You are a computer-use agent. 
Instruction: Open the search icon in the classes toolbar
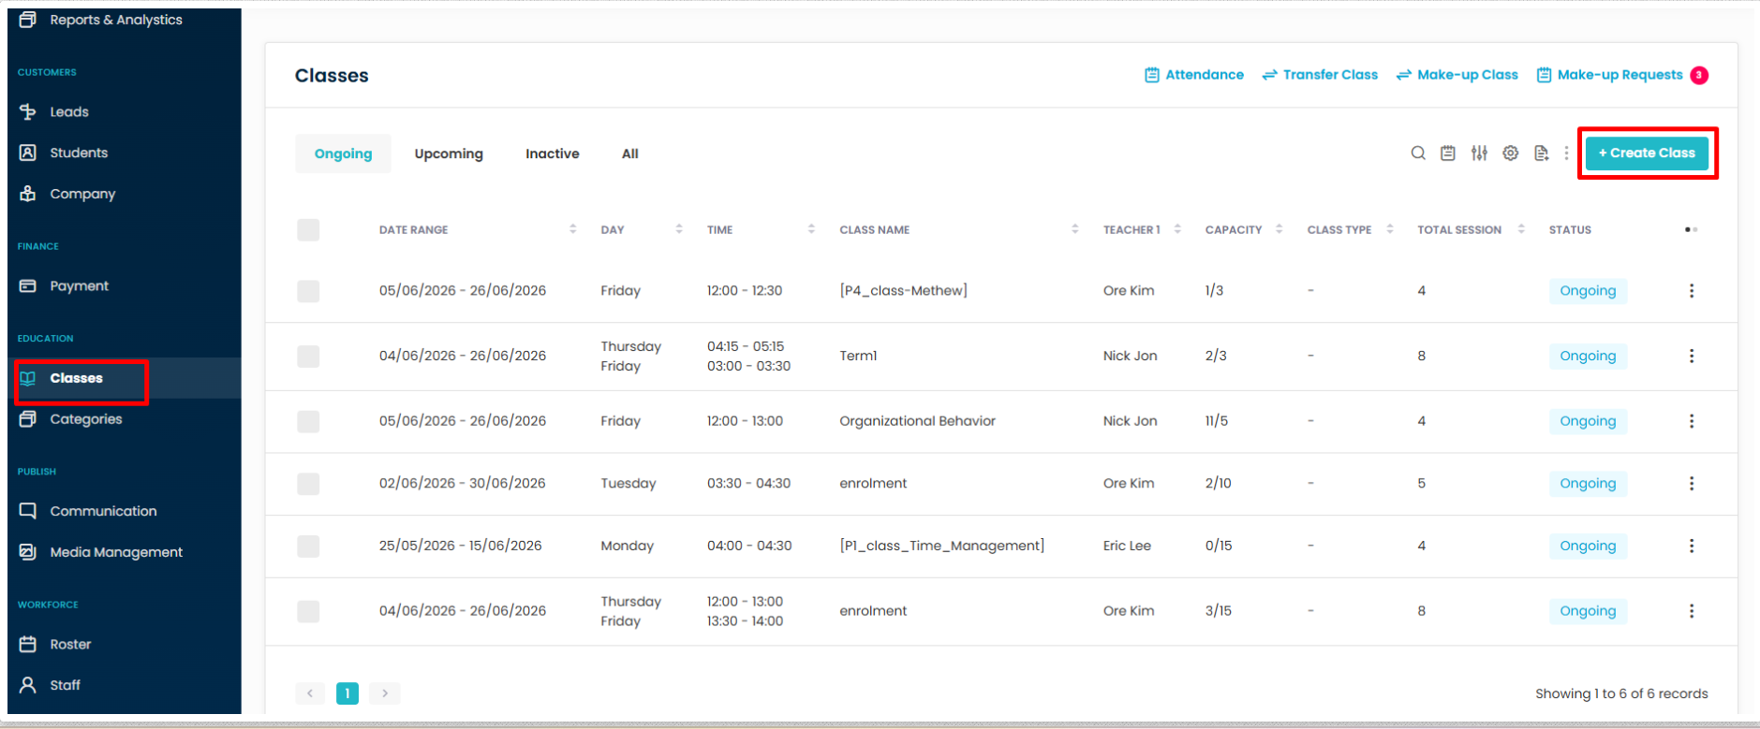1418,153
